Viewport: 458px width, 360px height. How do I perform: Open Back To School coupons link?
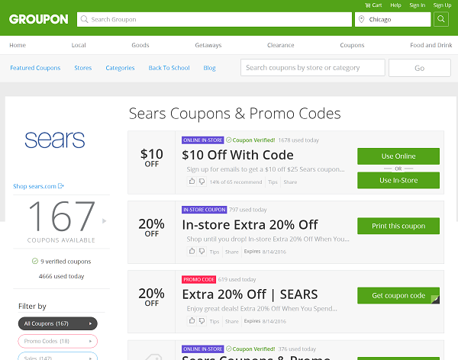(169, 68)
